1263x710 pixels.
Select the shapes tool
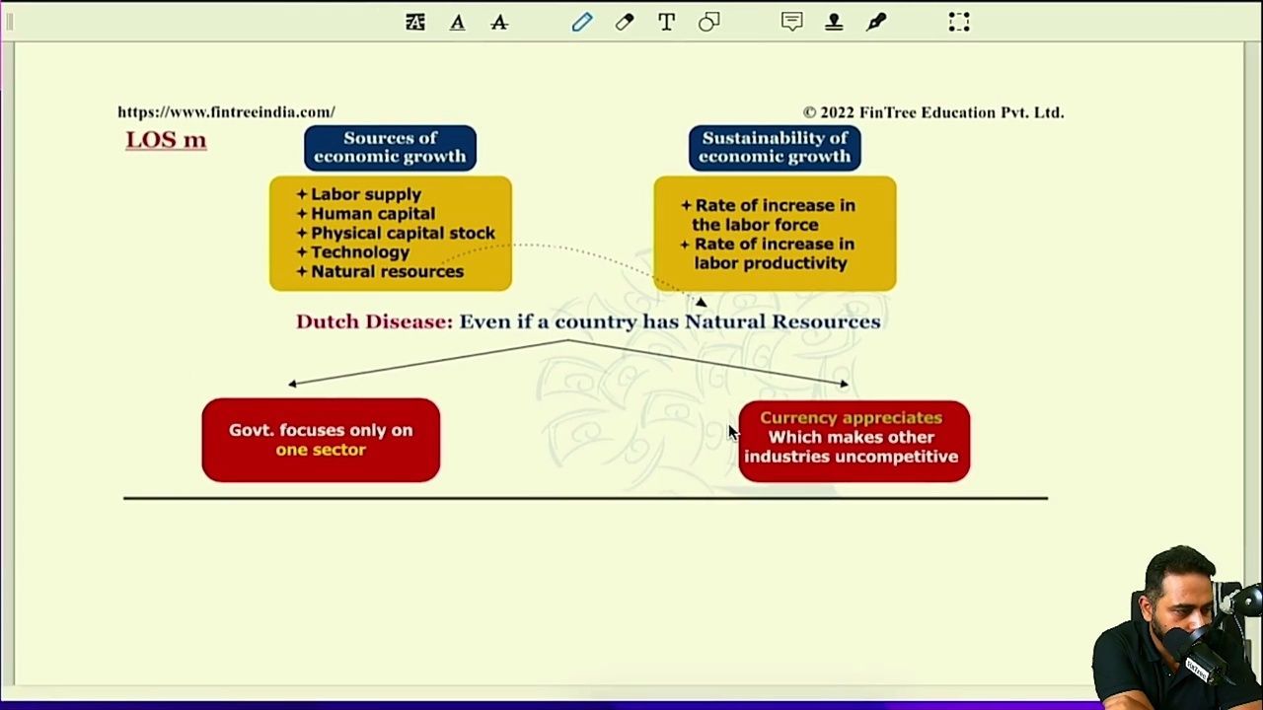tap(708, 22)
